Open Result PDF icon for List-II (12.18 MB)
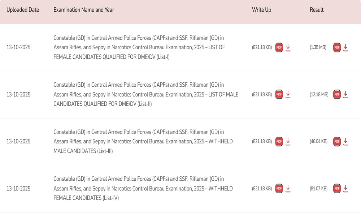 click(337, 95)
